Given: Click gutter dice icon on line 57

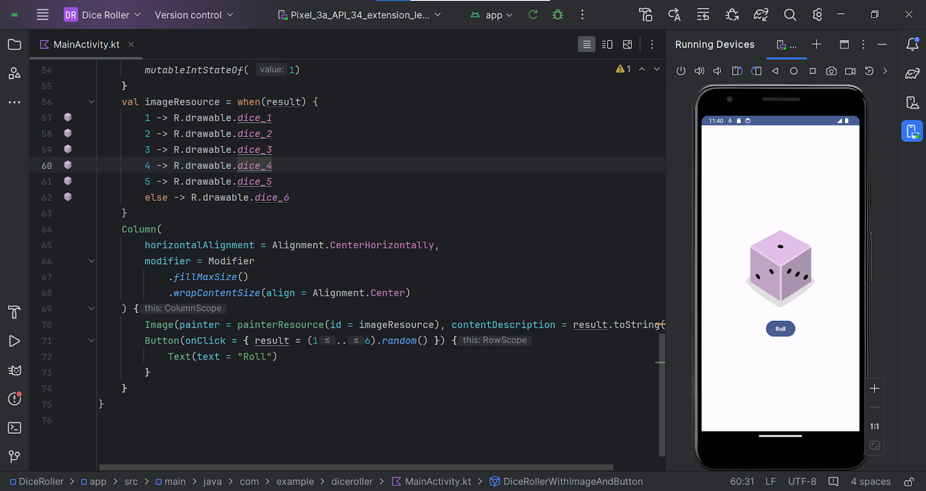Looking at the screenshot, I should 68,118.
